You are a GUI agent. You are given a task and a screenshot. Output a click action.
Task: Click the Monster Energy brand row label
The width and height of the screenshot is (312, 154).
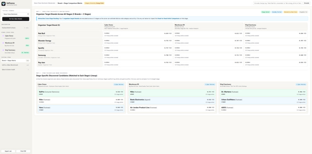point(70,42)
